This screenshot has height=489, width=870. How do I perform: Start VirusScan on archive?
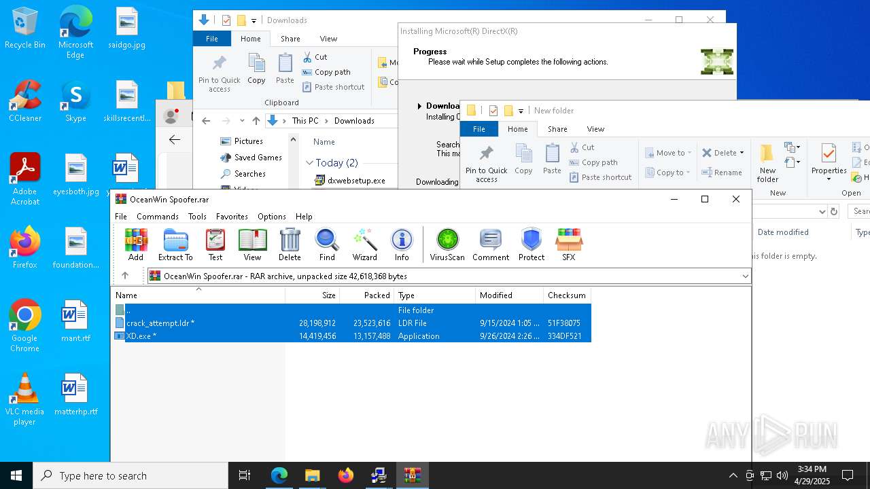point(447,244)
